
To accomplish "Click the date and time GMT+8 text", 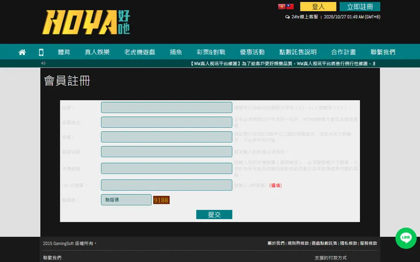I will 352,17.
